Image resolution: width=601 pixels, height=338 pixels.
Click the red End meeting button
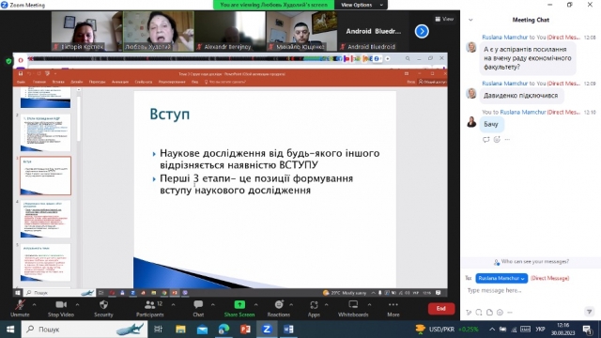coord(441,309)
